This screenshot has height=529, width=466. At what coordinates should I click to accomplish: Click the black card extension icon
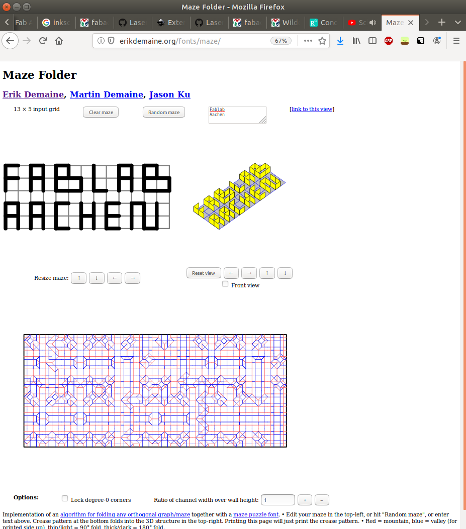coord(421,41)
